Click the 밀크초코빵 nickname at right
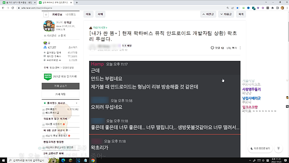This screenshot has width=289, height=163. click(x=250, y=107)
